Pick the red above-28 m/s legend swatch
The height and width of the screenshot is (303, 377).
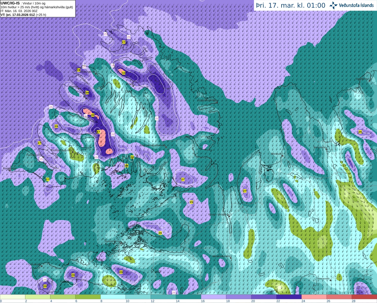click(364, 297)
